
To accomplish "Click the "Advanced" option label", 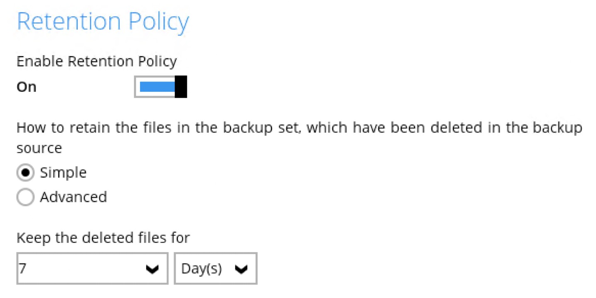I will pos(73,197).
